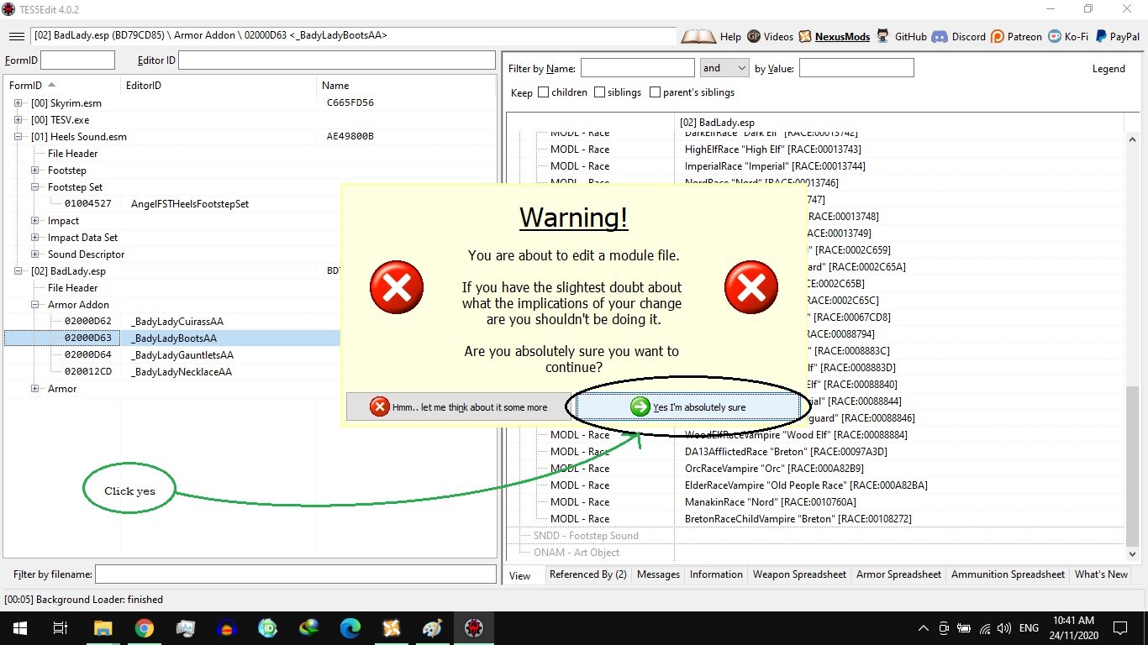
Task: Open the Paint palette app on the taskbar
Action: [x=431, y=627]
